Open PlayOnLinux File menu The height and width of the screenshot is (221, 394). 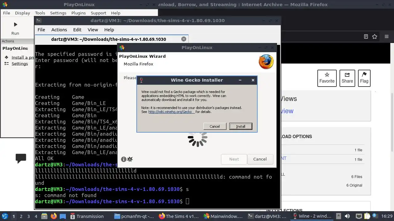click(x=6, y=13)
